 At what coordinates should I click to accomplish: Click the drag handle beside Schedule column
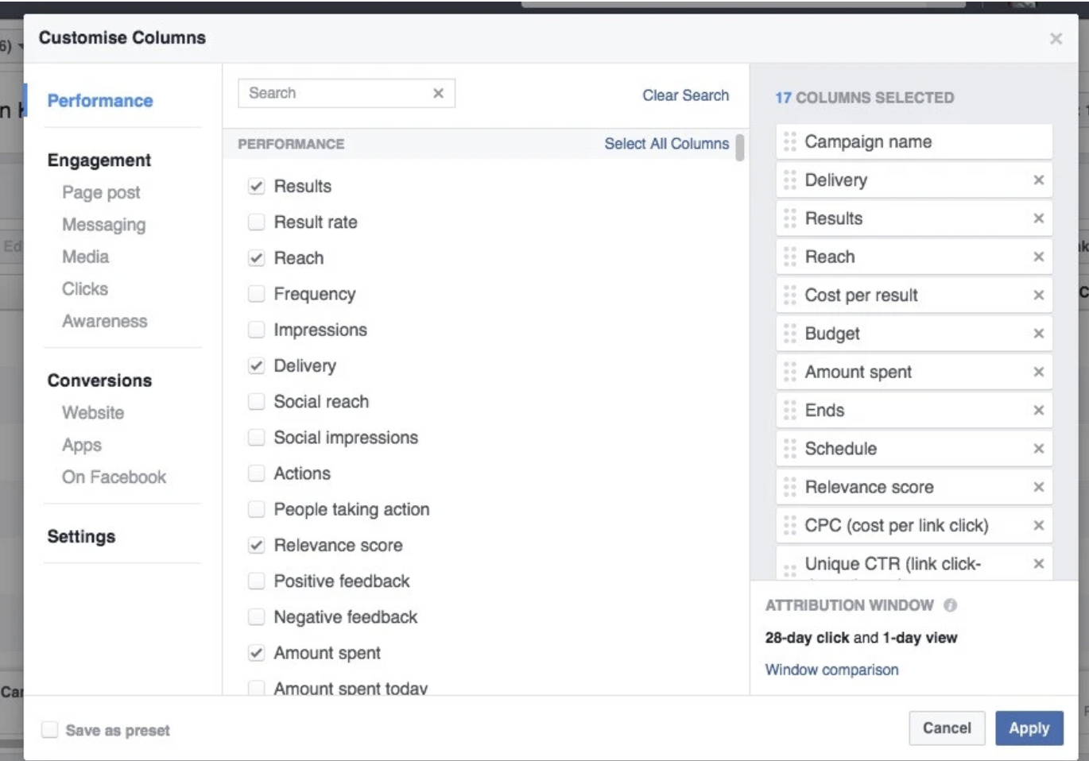tap(789, 449)
